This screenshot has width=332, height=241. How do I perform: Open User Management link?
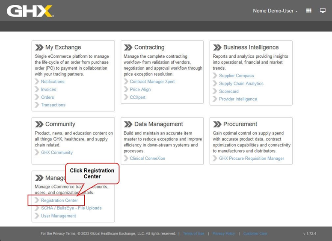click(58, 216)
